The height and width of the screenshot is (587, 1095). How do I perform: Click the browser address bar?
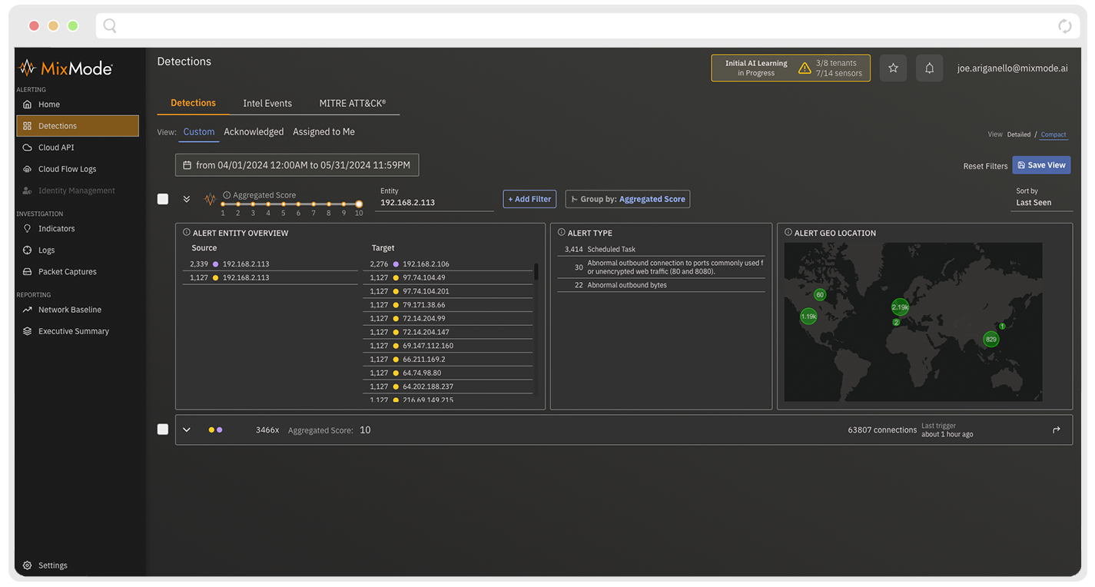click(587, 26)
